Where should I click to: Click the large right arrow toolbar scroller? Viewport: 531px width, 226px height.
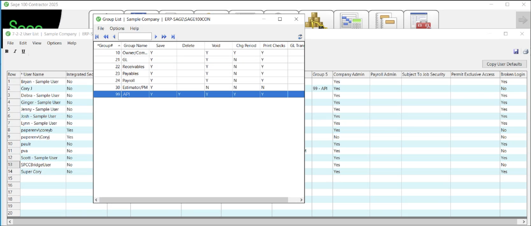pyautogui.click(x=523, y=20)
